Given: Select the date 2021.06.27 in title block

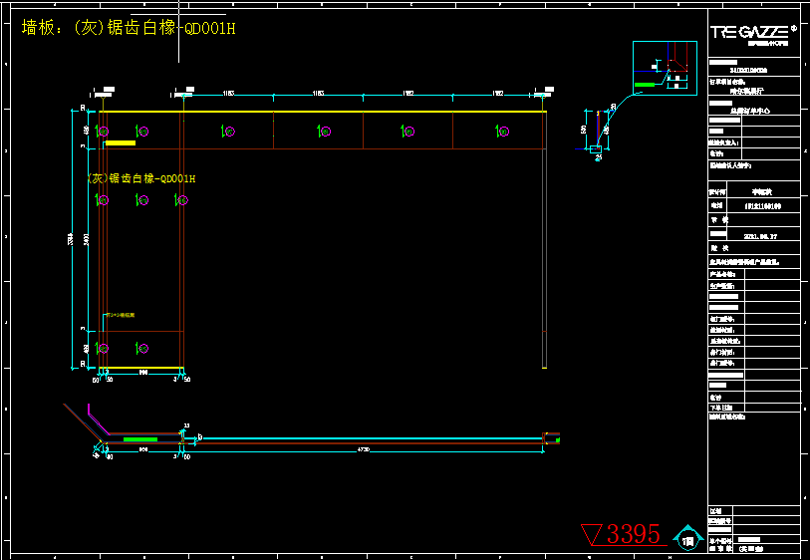Looking at the screenshot, I should pyautogui.click(x=762, y=237).
